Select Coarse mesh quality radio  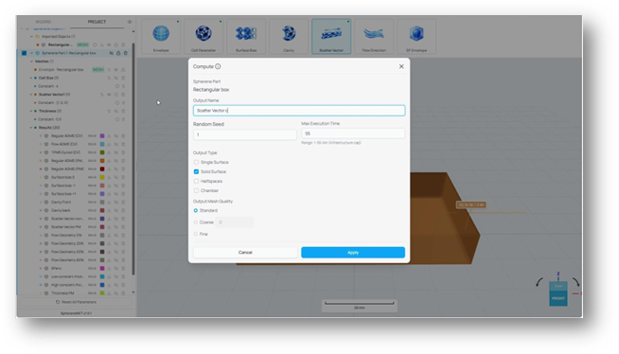coord(195,222)
